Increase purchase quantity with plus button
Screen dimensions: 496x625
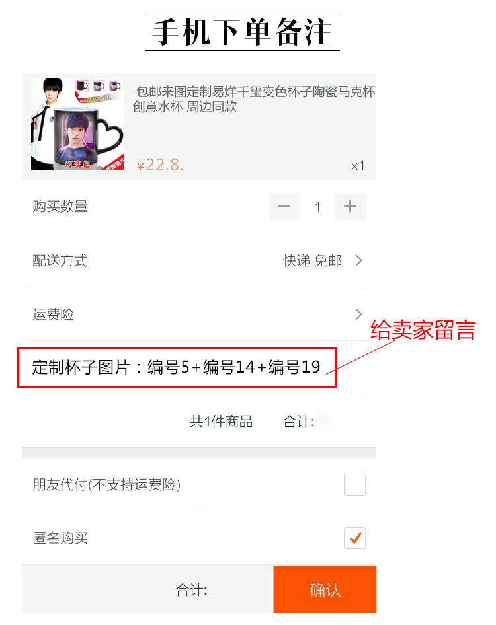point(350,207)
